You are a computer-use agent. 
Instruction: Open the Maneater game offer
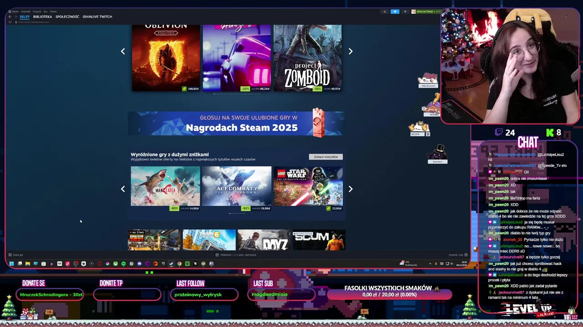[165, 188]
